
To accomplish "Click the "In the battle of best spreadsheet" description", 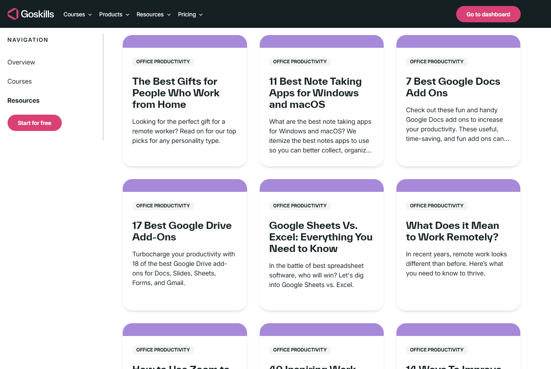I will (x=316, y=275).
